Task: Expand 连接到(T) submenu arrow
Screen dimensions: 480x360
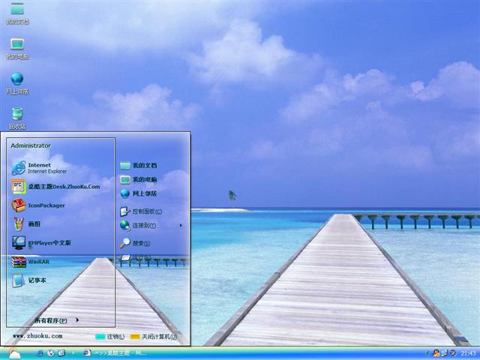Action: 181,225
